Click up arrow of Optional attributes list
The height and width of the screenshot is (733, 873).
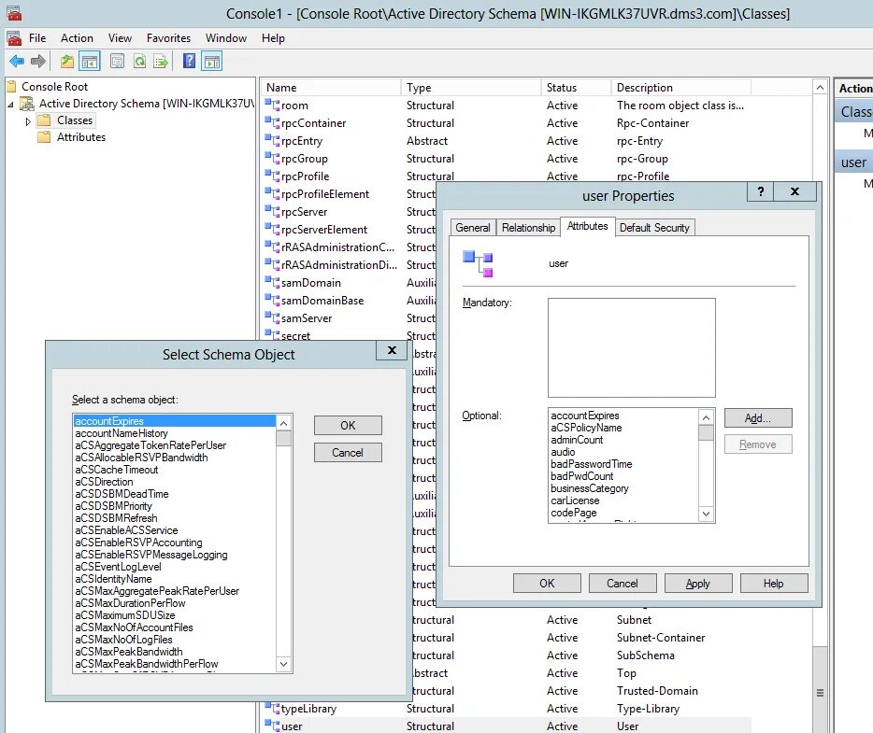point(706,417)
